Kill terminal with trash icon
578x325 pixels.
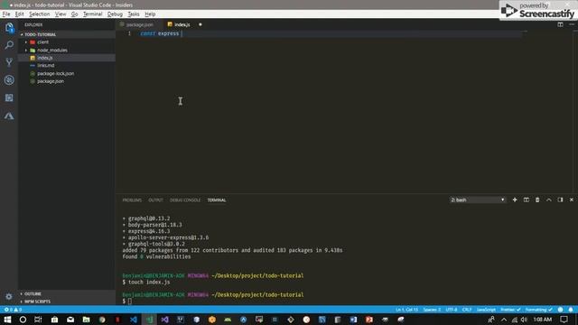click(x=537, y=200)
